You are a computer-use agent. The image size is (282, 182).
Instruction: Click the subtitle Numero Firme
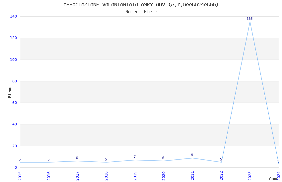tap(141, 12)
